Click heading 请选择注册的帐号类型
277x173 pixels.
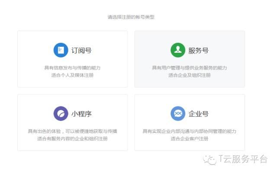point(131,17)
